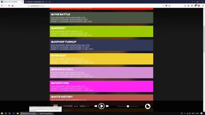Click the page vertical scrollbar thumb
205x115 pixels.
coord(204,39)
